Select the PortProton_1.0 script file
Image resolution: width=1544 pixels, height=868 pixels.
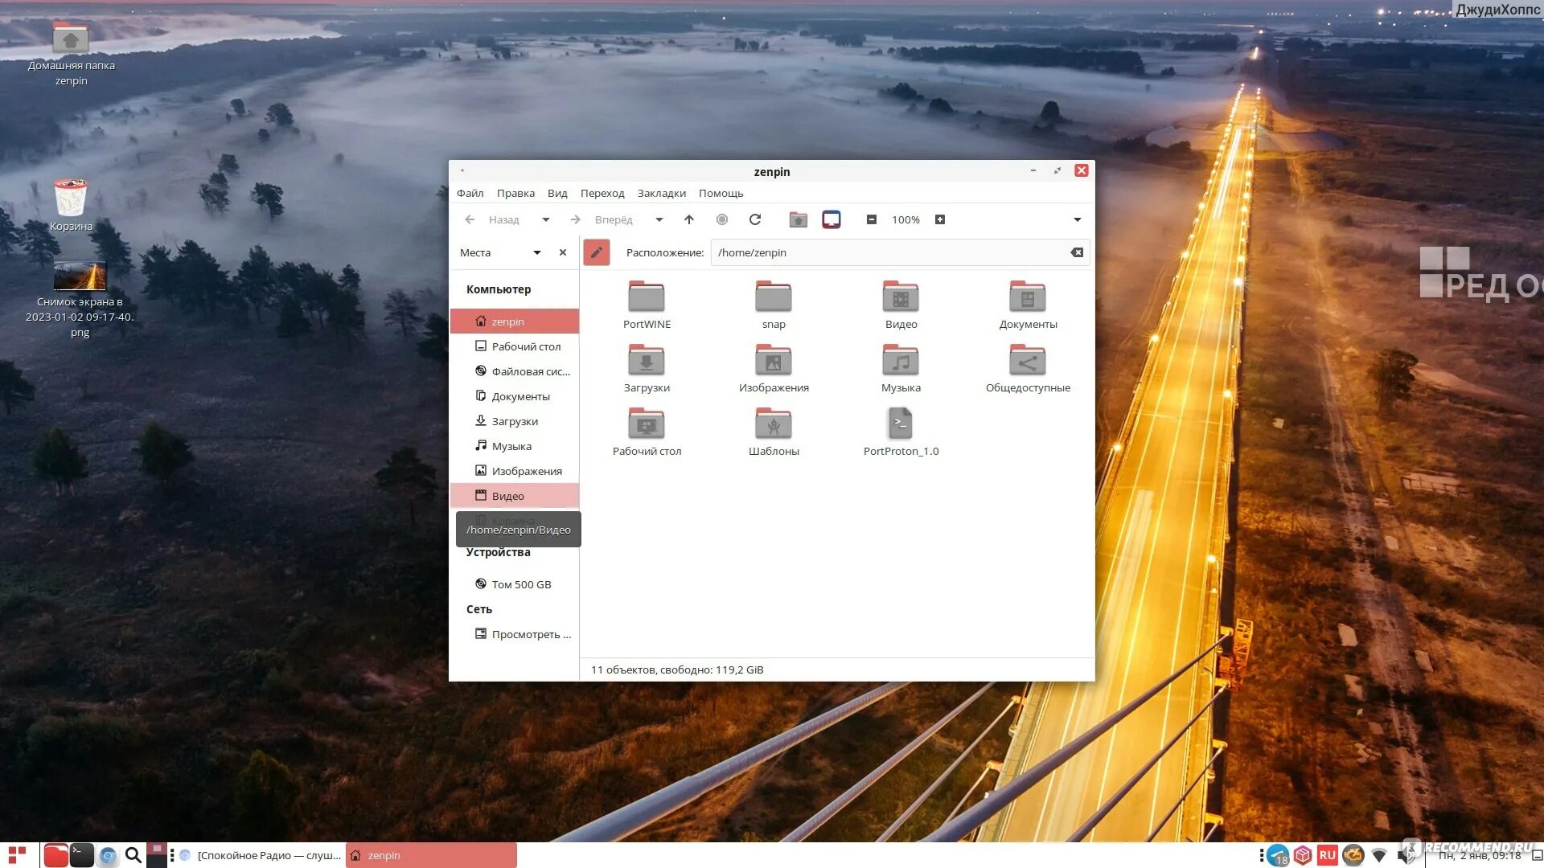tap(901, 432)
